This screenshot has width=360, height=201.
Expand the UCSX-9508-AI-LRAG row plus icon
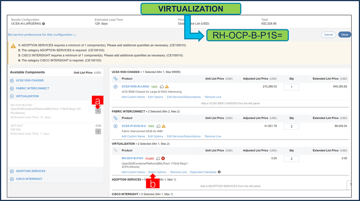(x=115, y=87)
